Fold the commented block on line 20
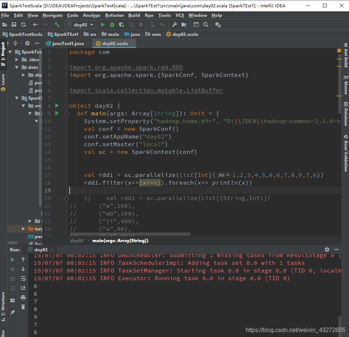Image resolution: width=349 pixels, height=337 pixels. (x=67, y=198)
